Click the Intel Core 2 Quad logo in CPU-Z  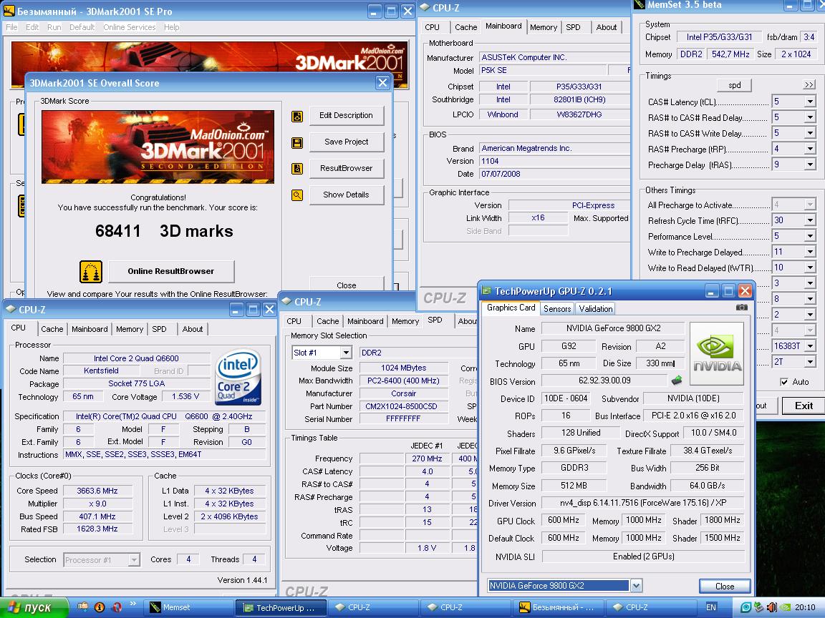[238, 378]
